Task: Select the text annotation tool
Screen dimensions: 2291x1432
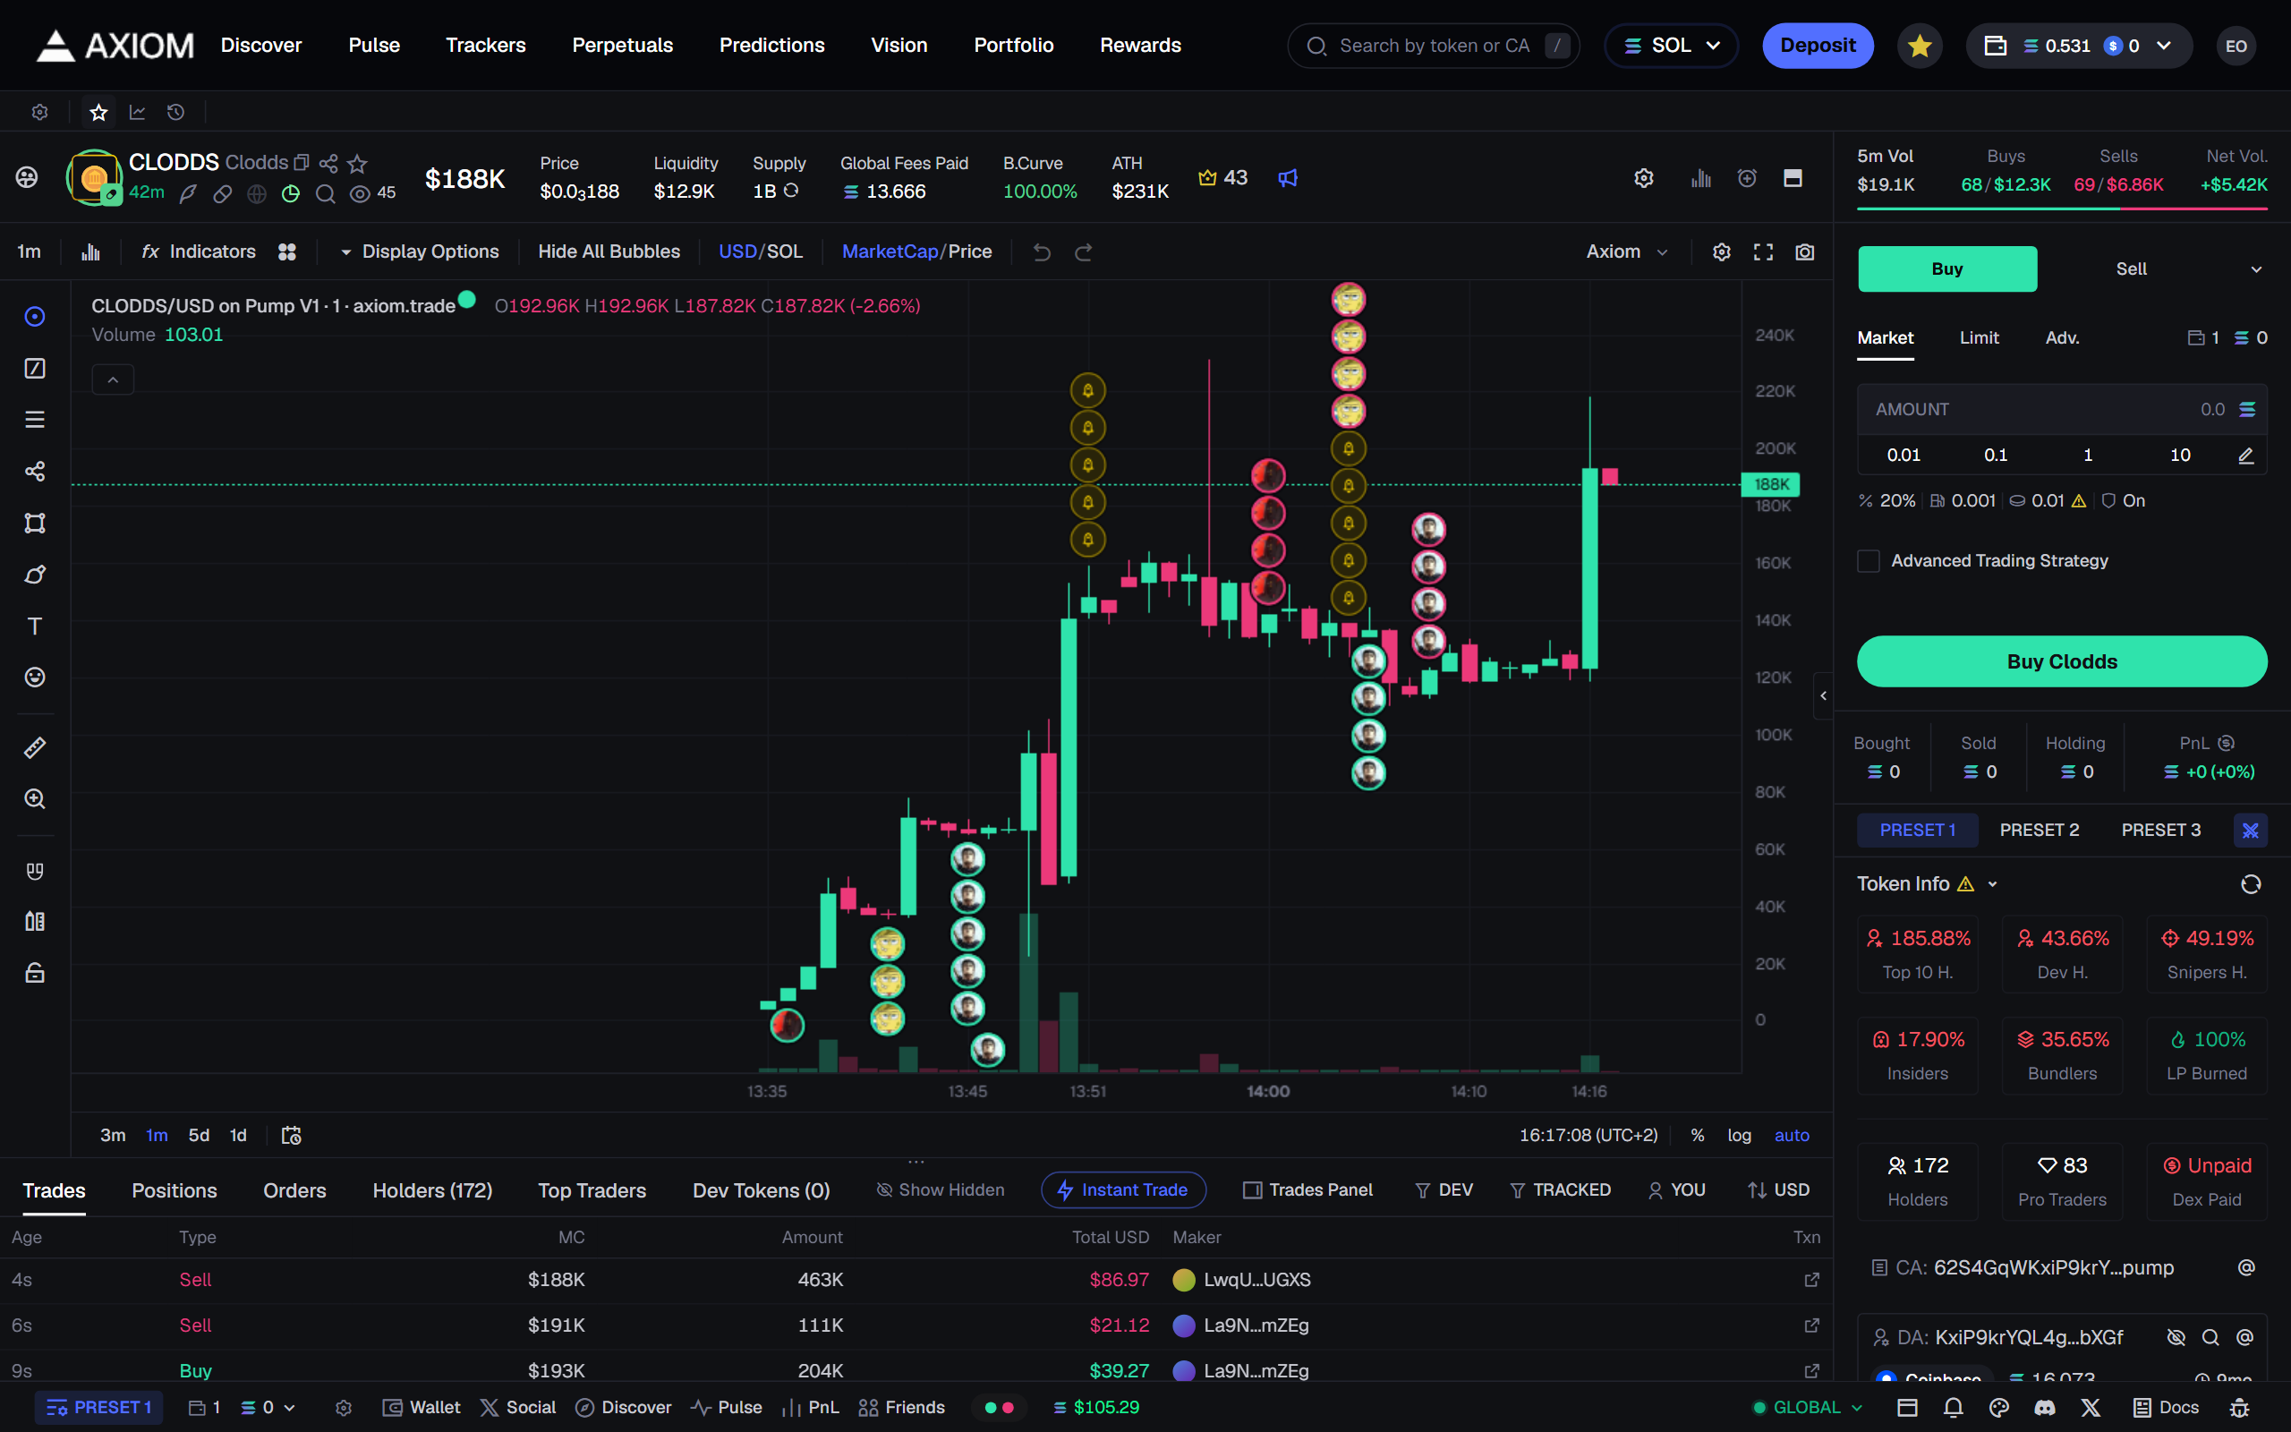Action: click(x=35, y=626)
